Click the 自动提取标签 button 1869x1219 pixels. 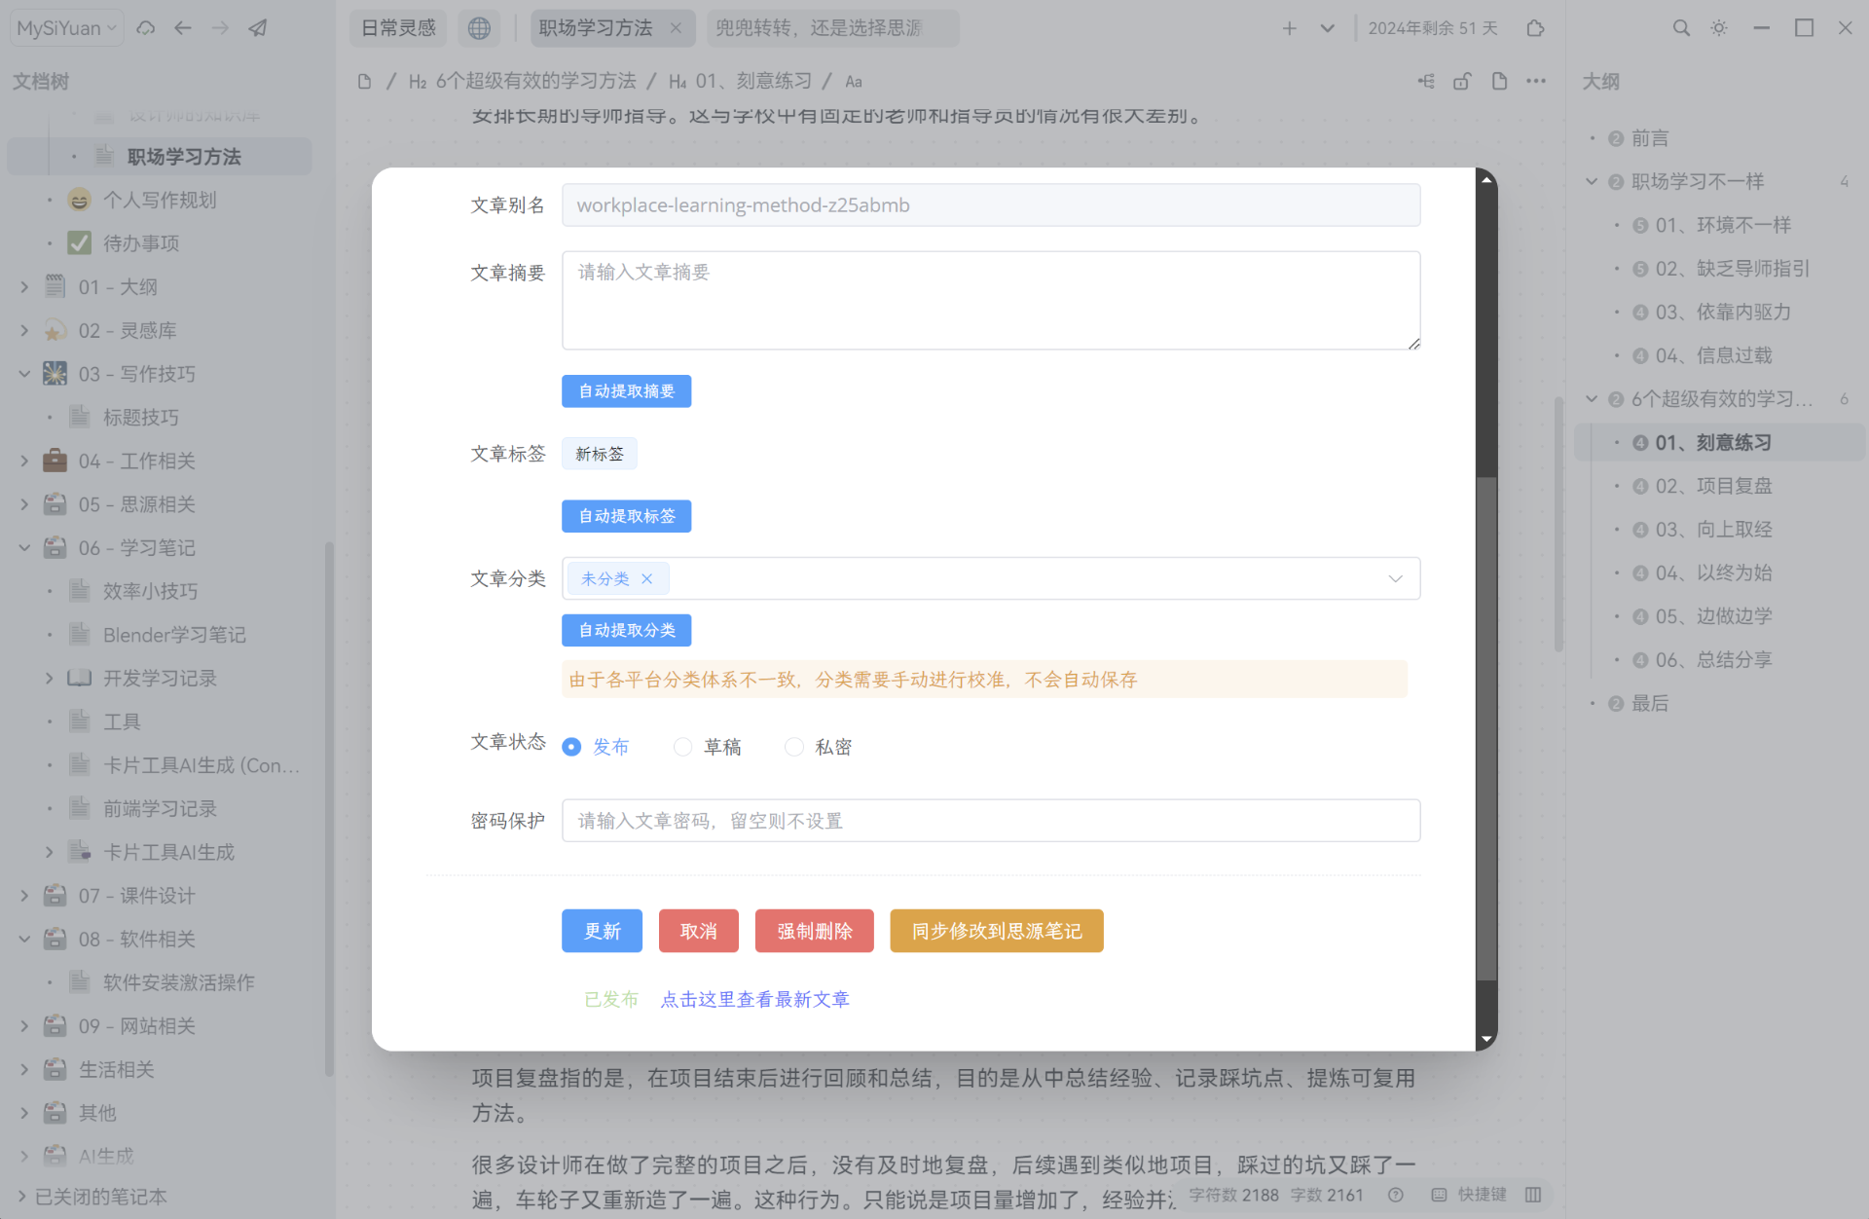pyautogui.click(x=627, y=515)
